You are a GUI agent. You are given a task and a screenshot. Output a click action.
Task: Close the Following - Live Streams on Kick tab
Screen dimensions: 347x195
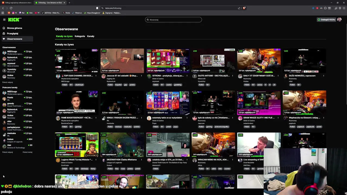tap(64, 3)
